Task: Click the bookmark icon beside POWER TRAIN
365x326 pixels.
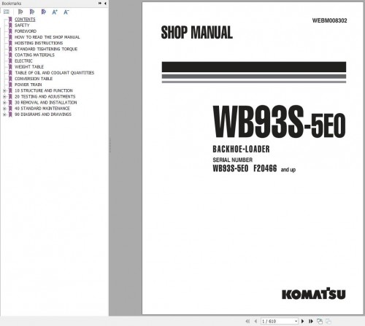Action: click(10, 85)
